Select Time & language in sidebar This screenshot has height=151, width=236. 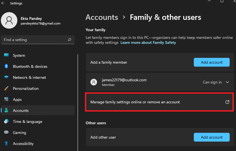pyautogui.click(x=28, y=122)
